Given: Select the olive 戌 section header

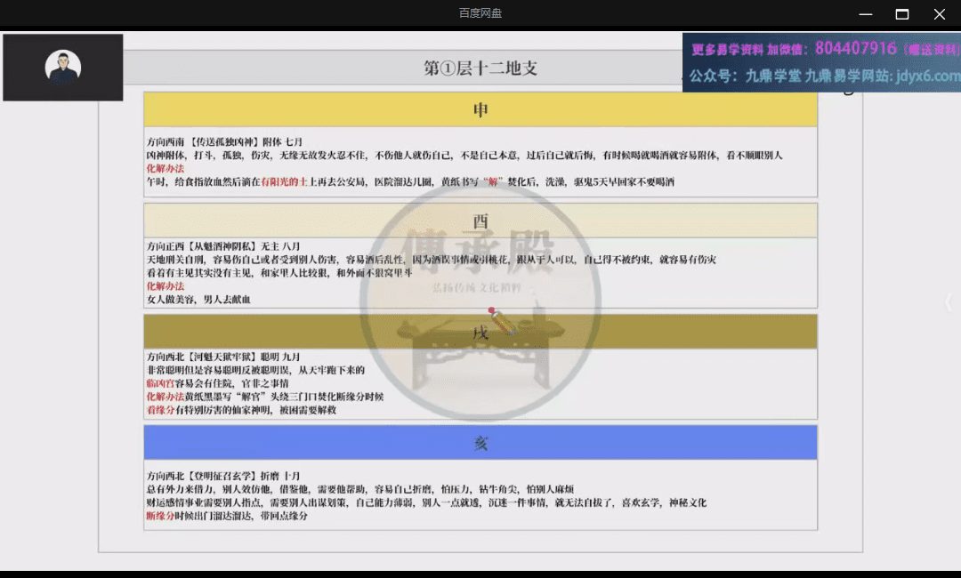Looking at the screenshot, I should click(480, 332).
